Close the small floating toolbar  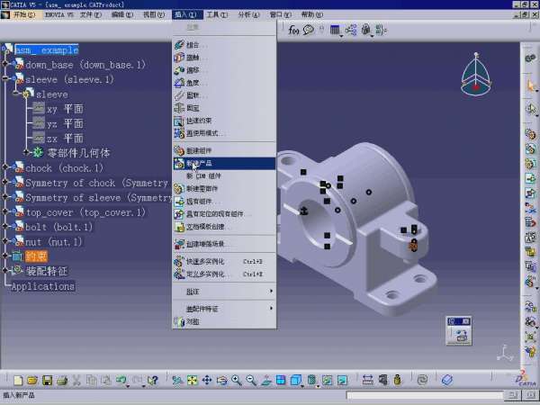point(465,321)
